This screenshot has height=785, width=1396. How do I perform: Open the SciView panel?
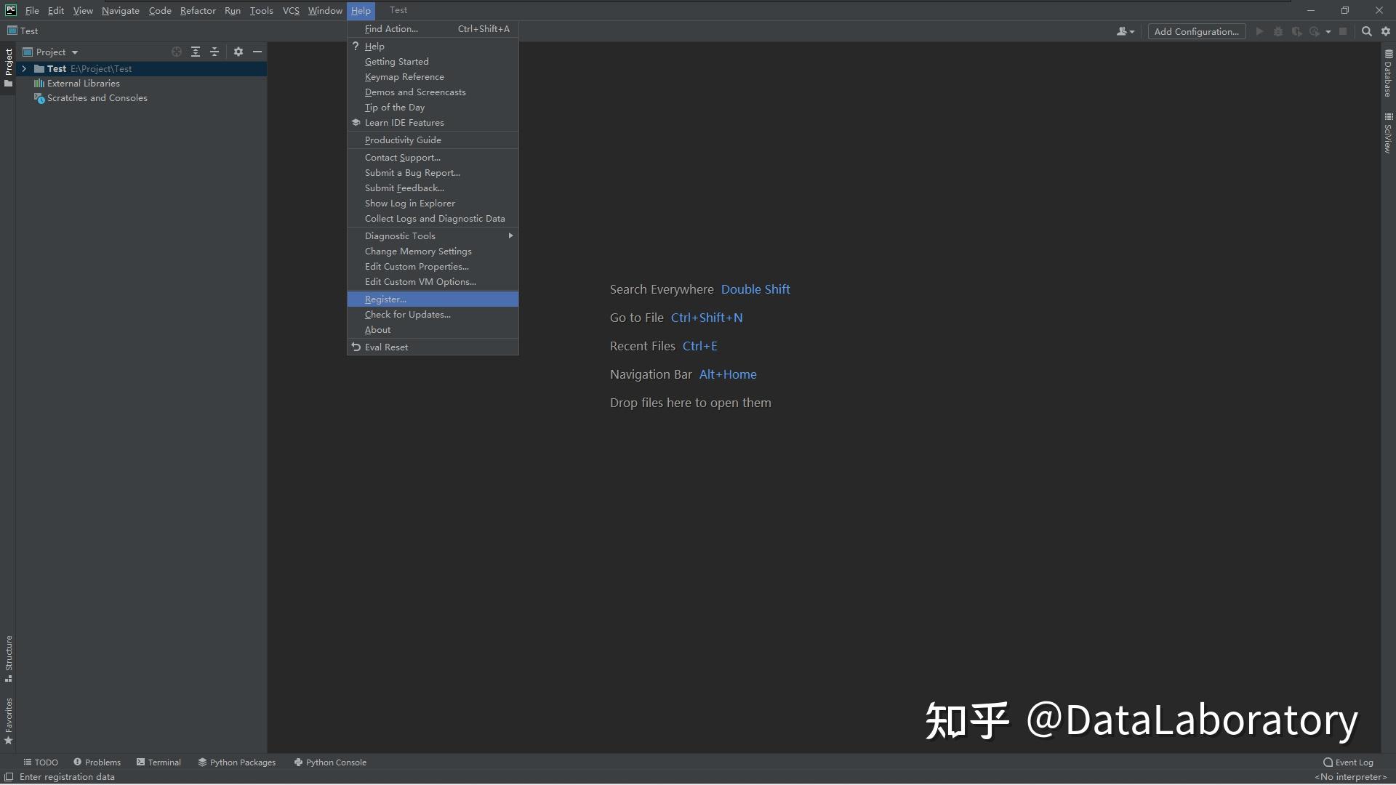(x=1387, y=134)
